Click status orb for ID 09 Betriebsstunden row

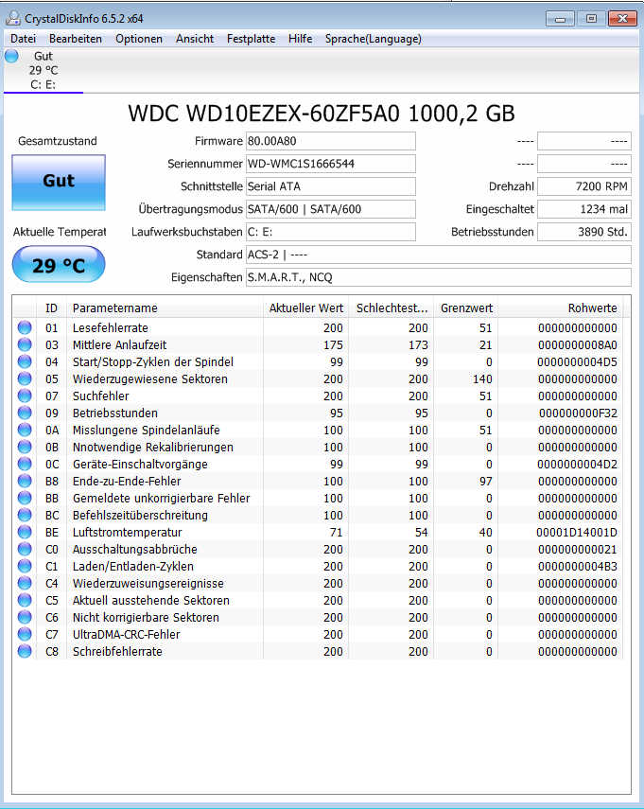(25, 413)
